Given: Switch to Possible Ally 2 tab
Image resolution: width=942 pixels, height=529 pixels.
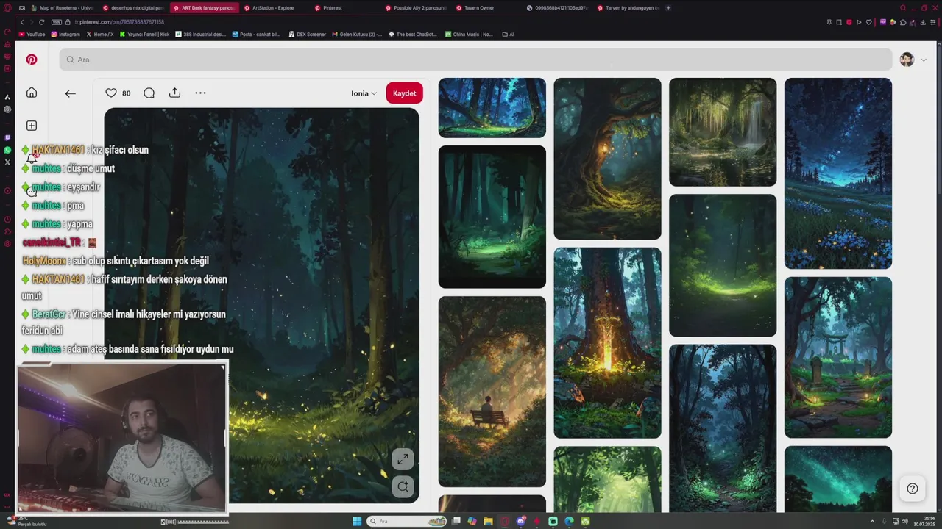Looking at the screenshot, I should (416, 8).
